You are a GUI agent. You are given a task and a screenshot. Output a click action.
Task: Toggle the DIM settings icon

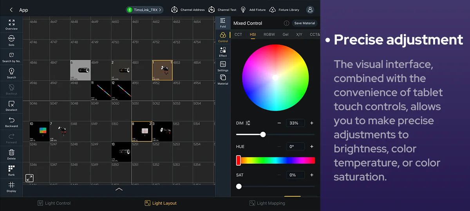click(x=248, y=123)
